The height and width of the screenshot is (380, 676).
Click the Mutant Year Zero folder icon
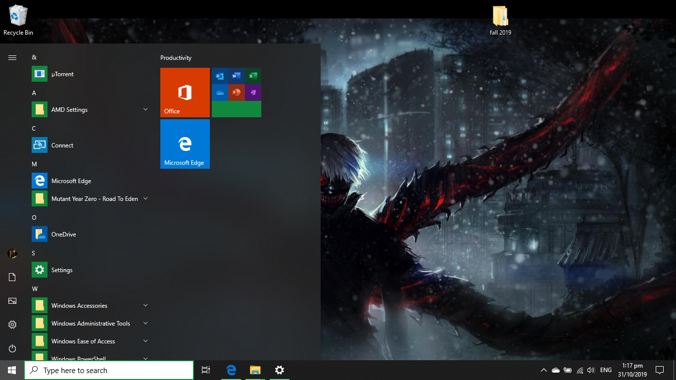[40, 198]
